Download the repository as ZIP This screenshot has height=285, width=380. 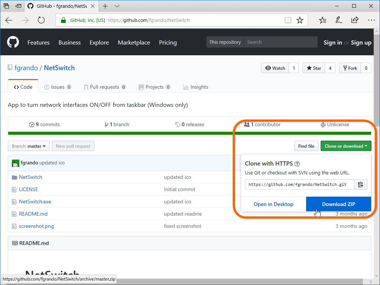338,204
